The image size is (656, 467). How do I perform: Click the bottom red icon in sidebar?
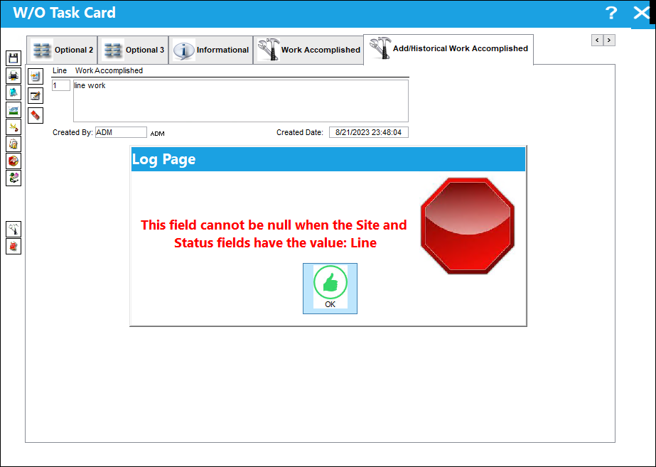click(14, 247)
